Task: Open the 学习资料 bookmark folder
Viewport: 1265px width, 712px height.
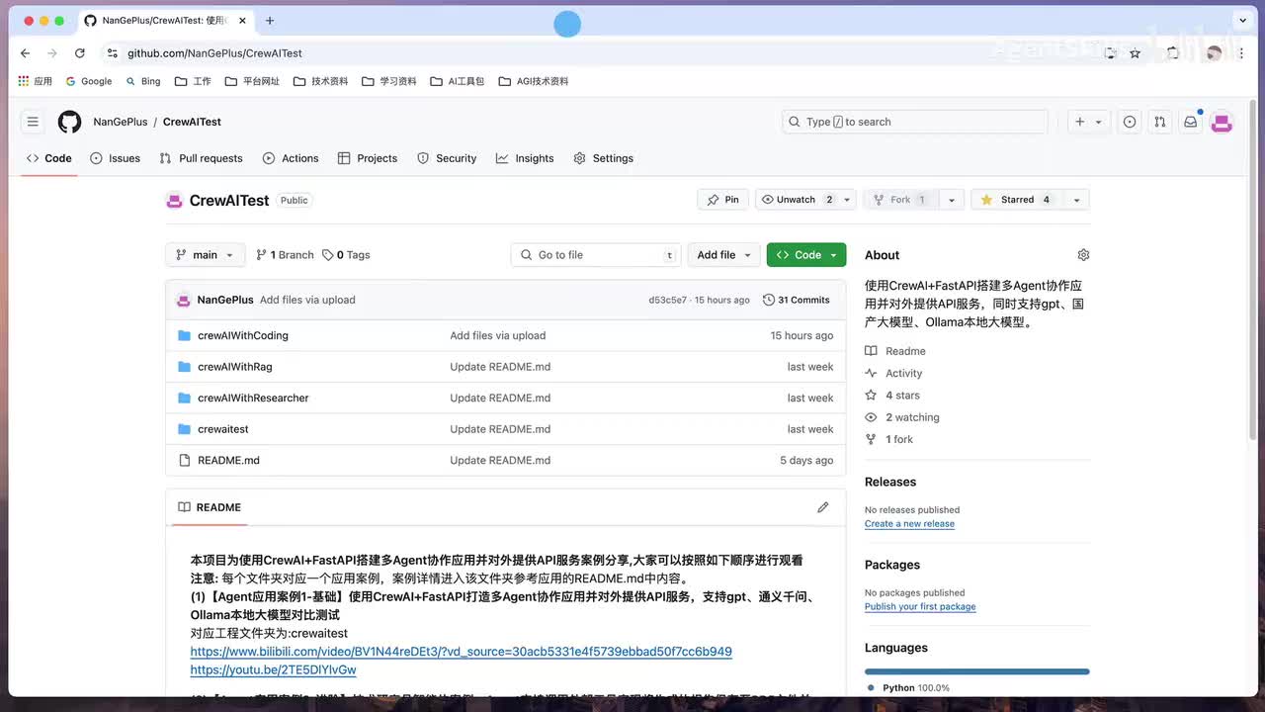Action: 388,81
